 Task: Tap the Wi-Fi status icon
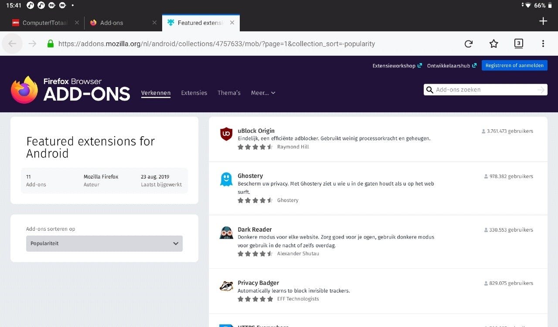(x=527, y=5)
